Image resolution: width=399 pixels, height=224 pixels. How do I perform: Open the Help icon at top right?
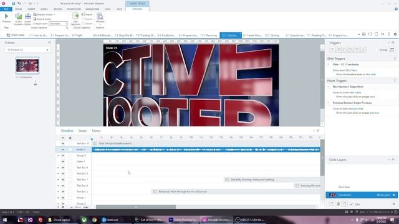tap(396, 9)
